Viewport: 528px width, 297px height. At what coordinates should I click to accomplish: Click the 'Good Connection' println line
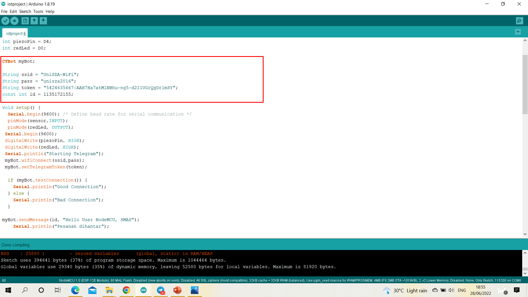[60, 187]
